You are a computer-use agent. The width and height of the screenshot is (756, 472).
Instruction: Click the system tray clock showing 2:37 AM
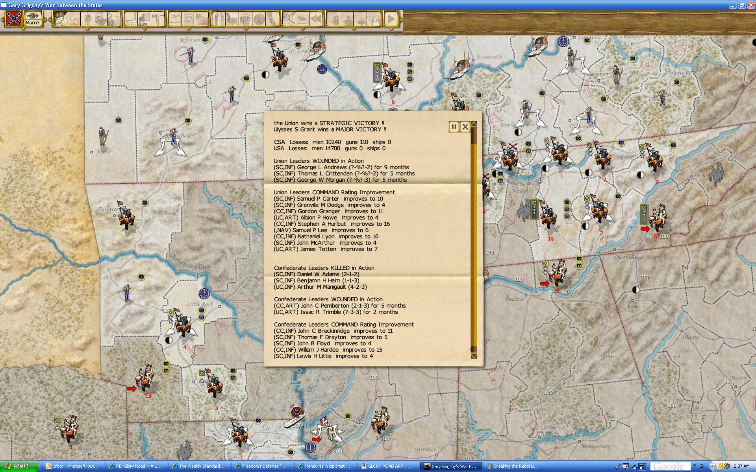click(x=741, y=466)
